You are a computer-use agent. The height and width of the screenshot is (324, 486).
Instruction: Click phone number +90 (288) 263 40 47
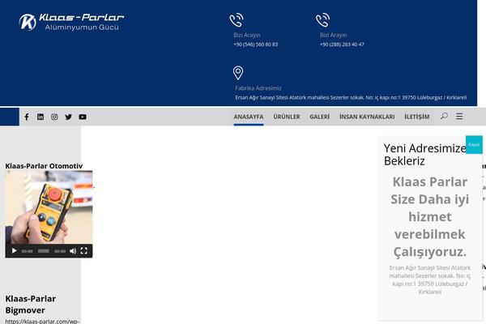coord(342,45)
